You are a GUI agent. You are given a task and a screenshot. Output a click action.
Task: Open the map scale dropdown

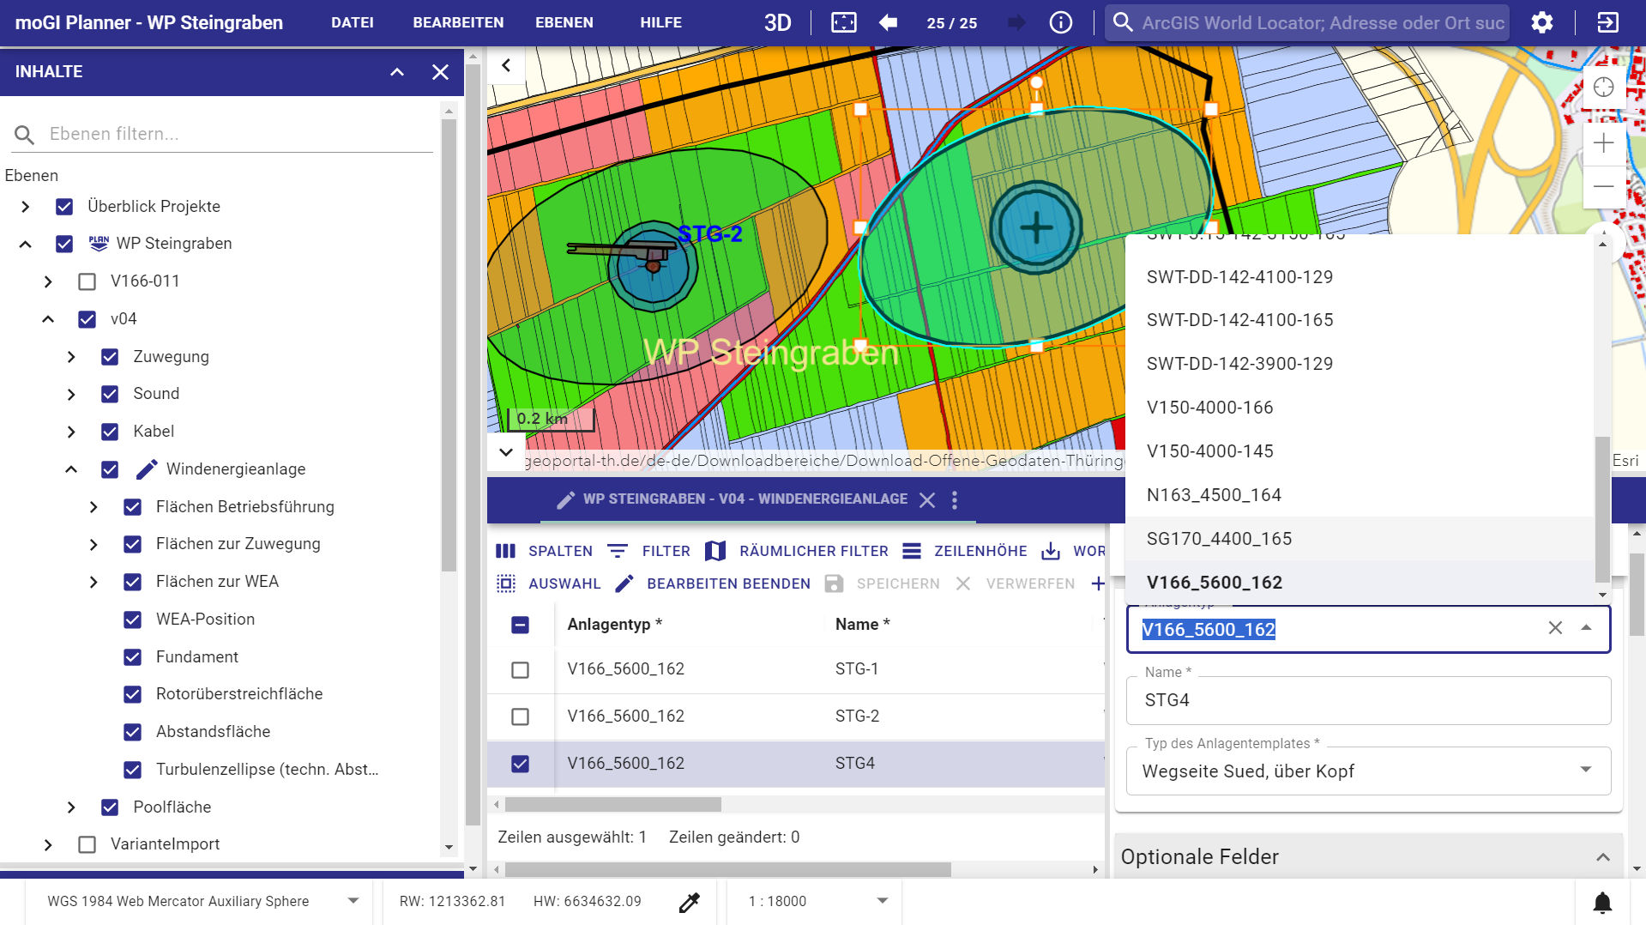click(817, 901)
